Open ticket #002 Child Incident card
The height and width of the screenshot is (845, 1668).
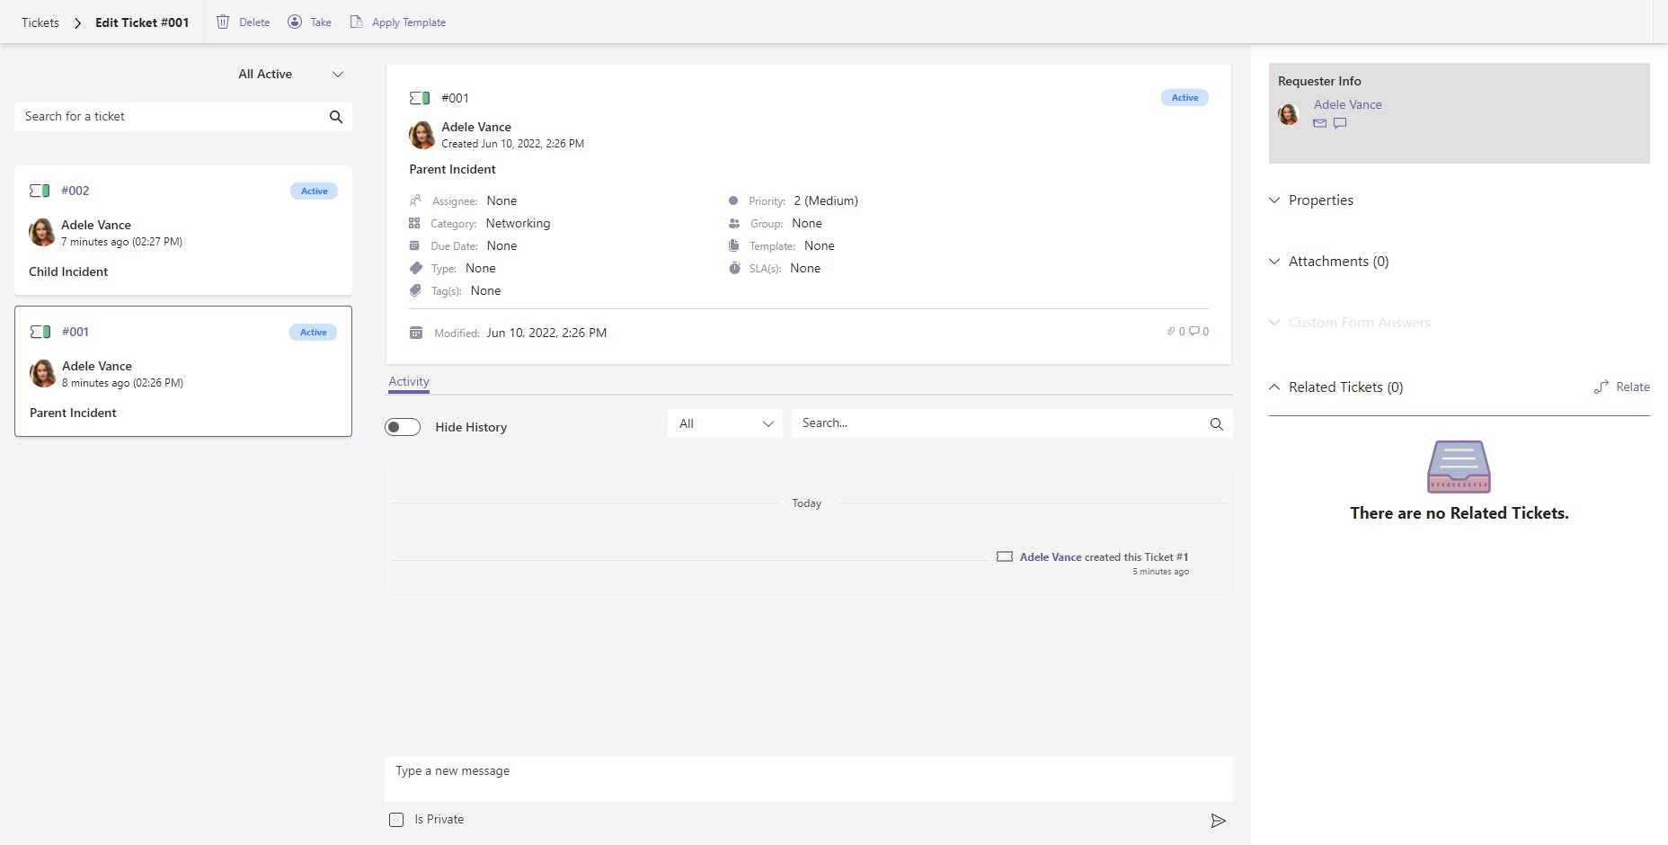click(183, 230)
